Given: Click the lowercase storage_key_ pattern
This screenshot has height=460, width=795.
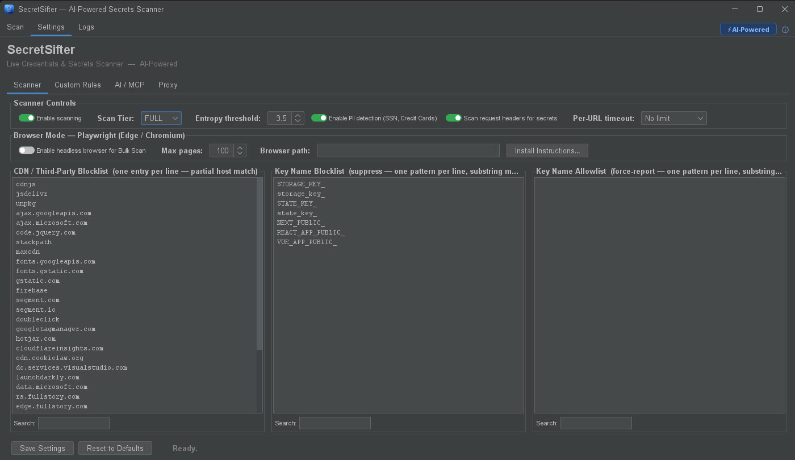Looking at the screenshot, I should pyautogui.click(x=301, y=194).
